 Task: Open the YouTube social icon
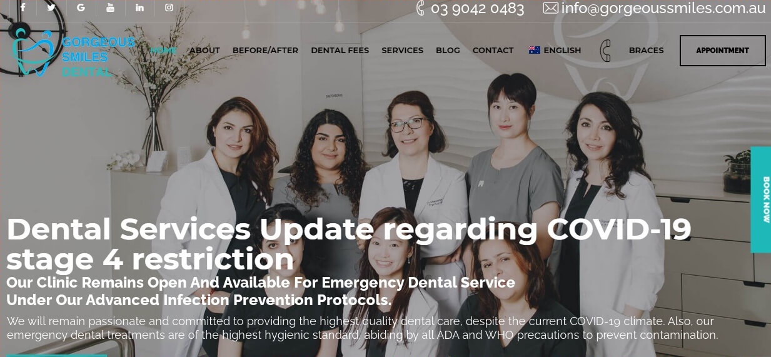tap(111, 8)
